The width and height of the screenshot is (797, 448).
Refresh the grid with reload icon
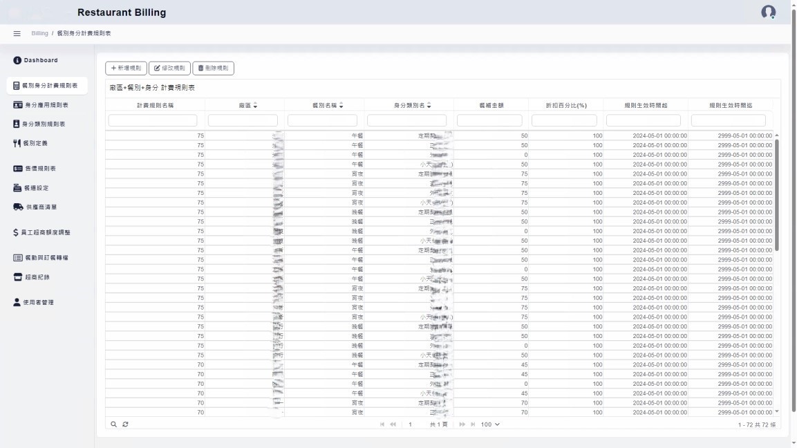click(125, 424)
